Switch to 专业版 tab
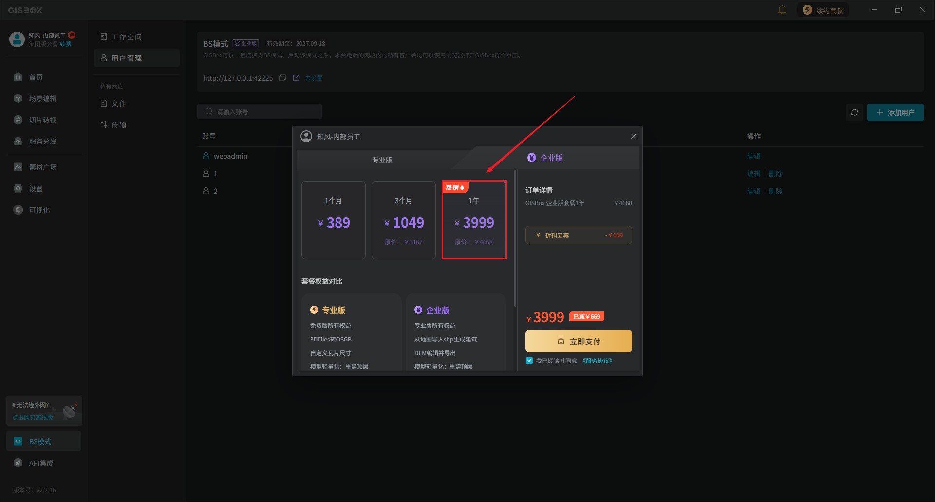 [x=382, y=160]
